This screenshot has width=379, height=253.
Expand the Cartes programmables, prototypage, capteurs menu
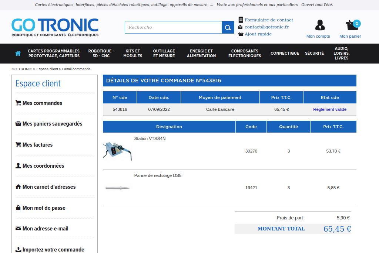click(54, 54)
